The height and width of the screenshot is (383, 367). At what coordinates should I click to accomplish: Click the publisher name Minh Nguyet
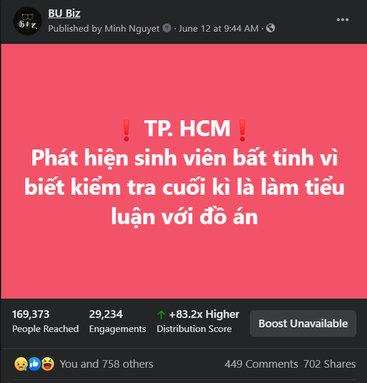(132, 29)
